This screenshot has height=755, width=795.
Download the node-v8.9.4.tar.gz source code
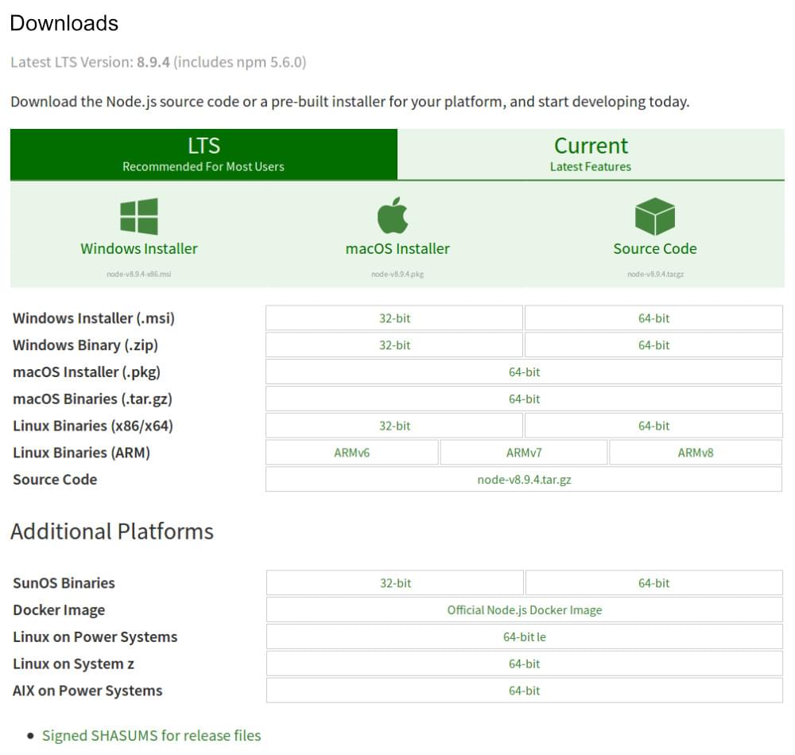click(524, 479)
